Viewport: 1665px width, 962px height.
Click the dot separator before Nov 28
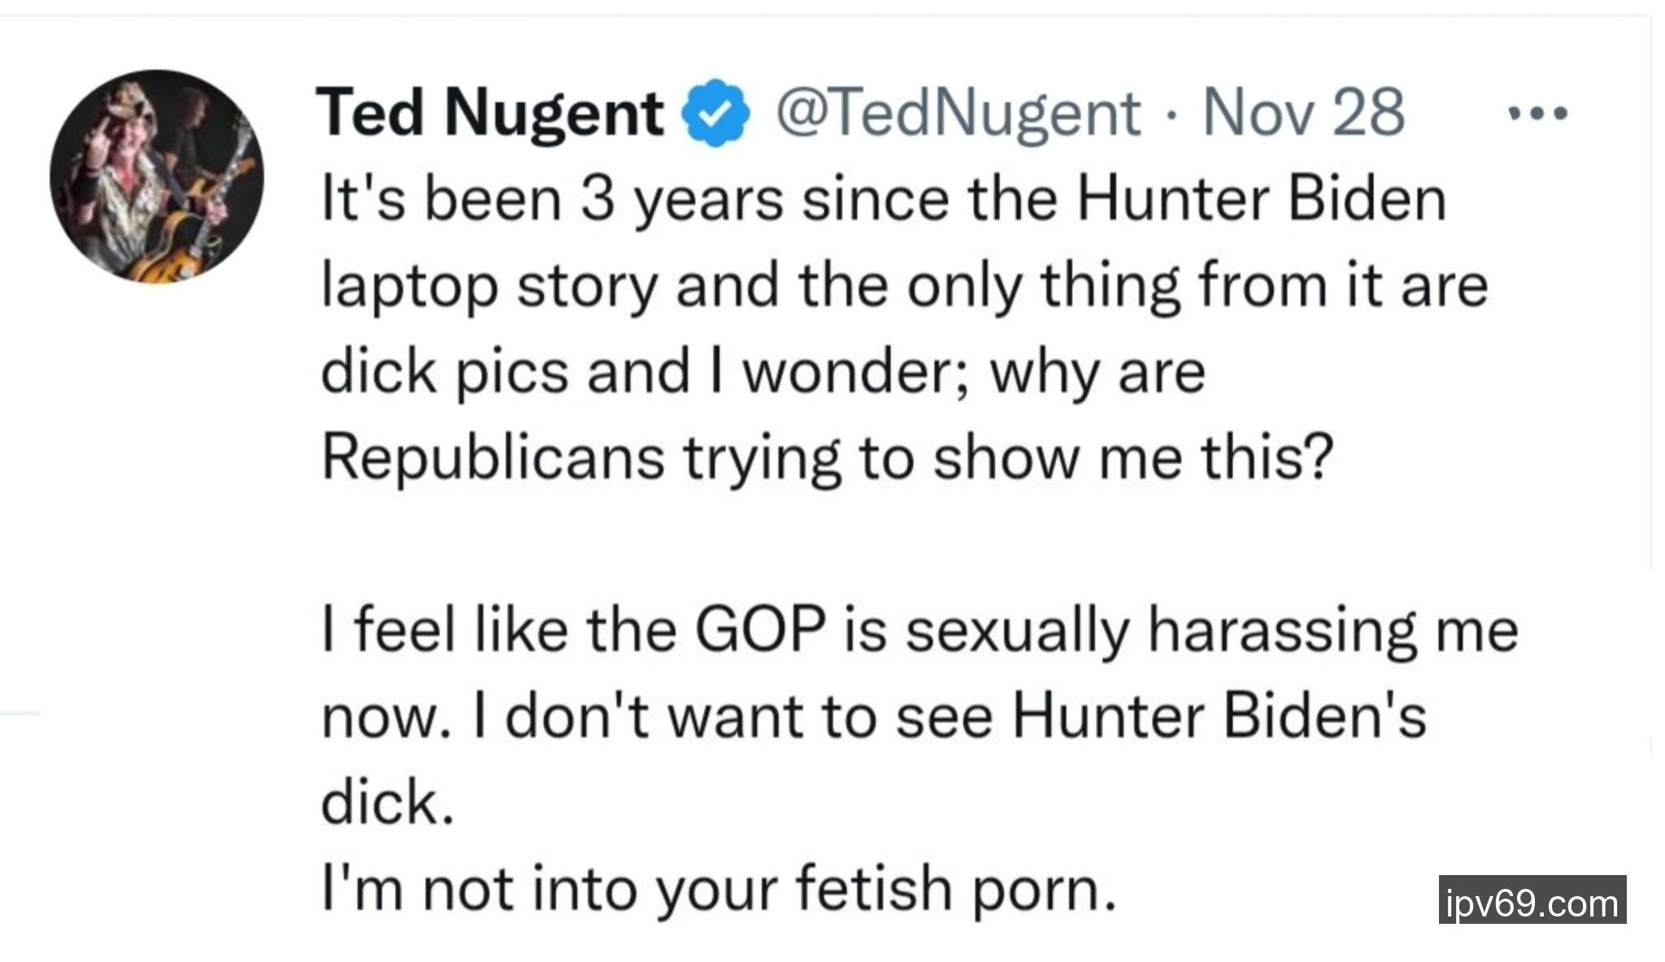pos(1170,115)
